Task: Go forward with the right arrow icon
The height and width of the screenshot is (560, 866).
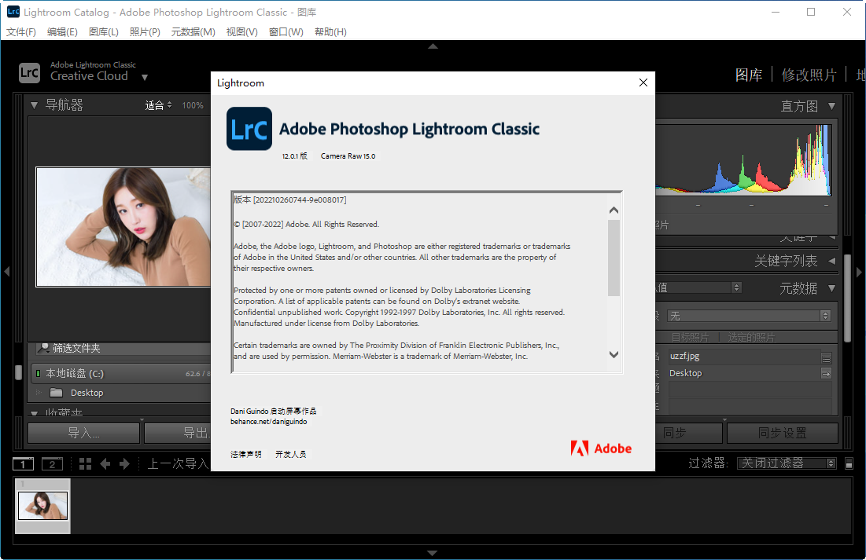Action: click(124, 464)
